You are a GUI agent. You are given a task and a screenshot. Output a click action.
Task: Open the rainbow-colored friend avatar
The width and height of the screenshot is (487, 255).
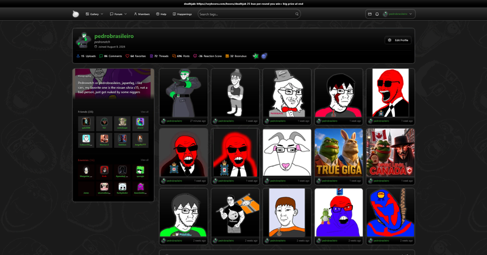click(140, 122)
